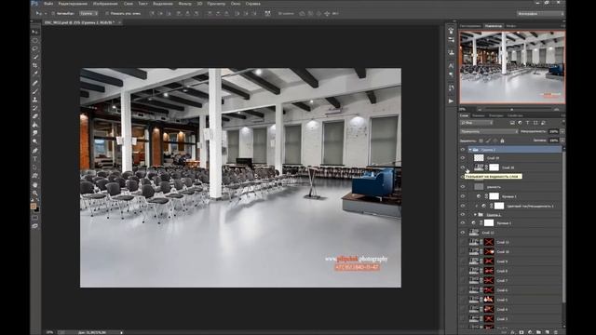The width and height of the screenshot is (596, 335).
Task: Select the Gradient tool
Action: coord(35,125)
